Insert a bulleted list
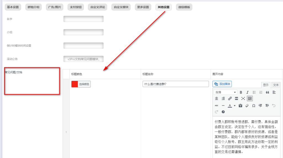 [254, 92]
